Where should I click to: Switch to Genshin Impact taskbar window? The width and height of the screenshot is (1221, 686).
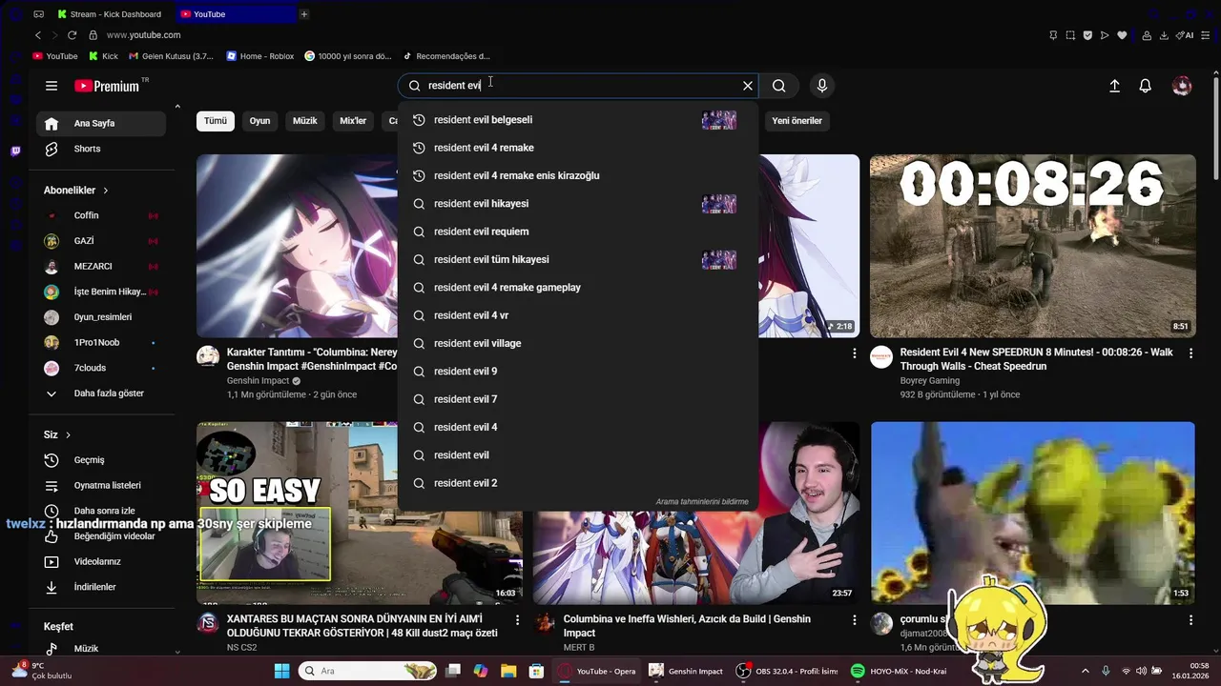[x=687, y=671]
